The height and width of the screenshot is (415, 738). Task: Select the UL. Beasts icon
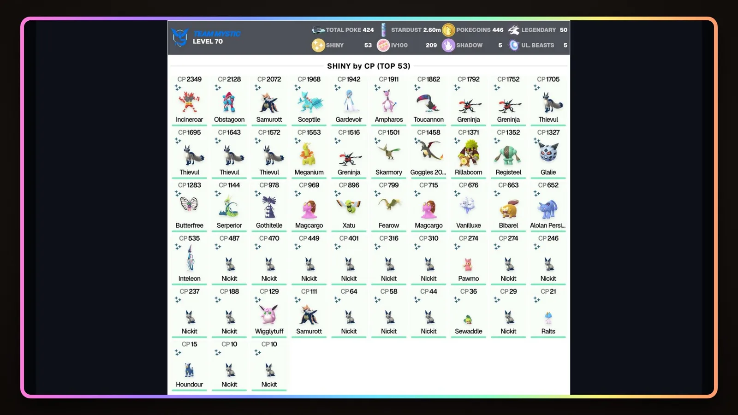[514, 45]
